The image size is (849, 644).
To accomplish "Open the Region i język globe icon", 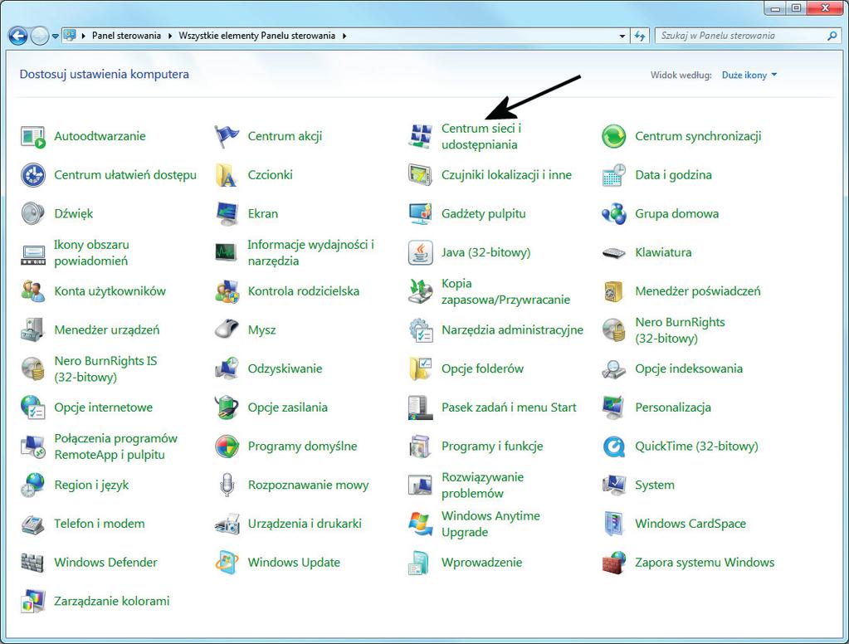I will [33, 485].
